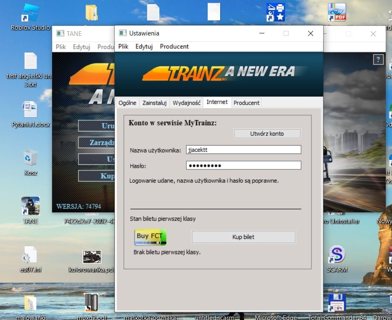Open malowanki folder icon
Image resolution: width=392 pixels, height=320 pixels.
pos(30,303)
